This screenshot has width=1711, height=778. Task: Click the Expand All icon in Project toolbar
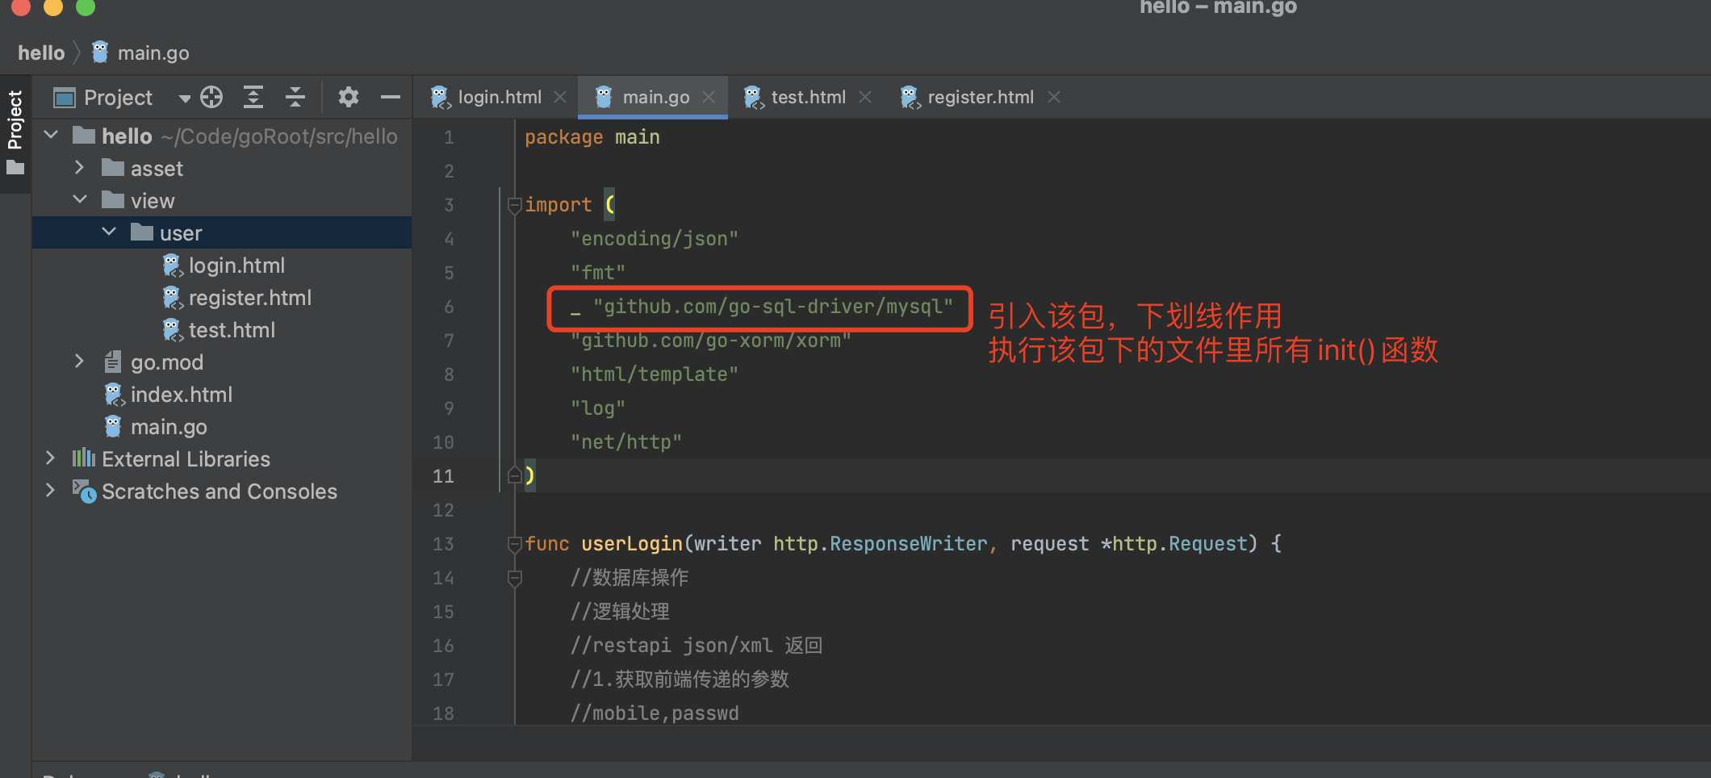tap(253, 97)
